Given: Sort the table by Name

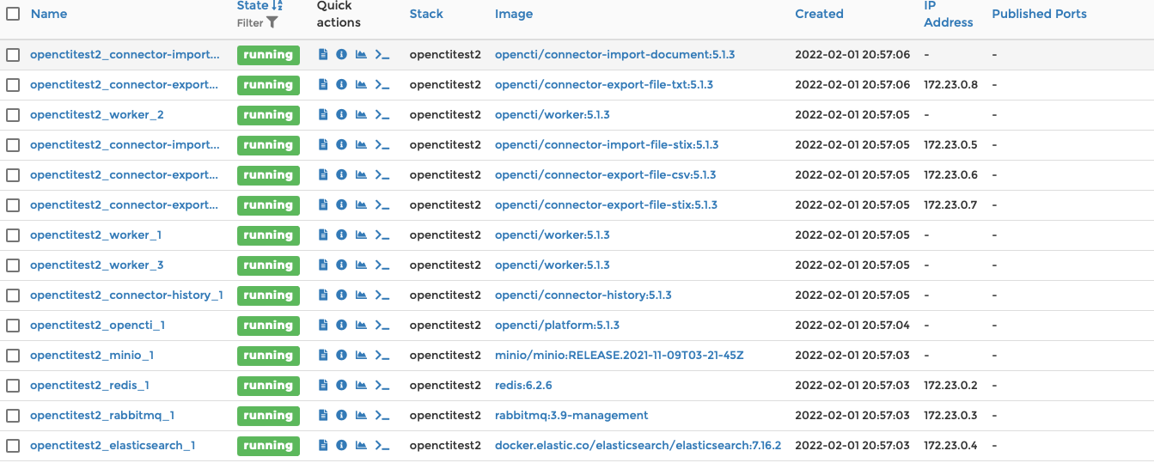Looking at the screenshot, I should click(48, 14).
